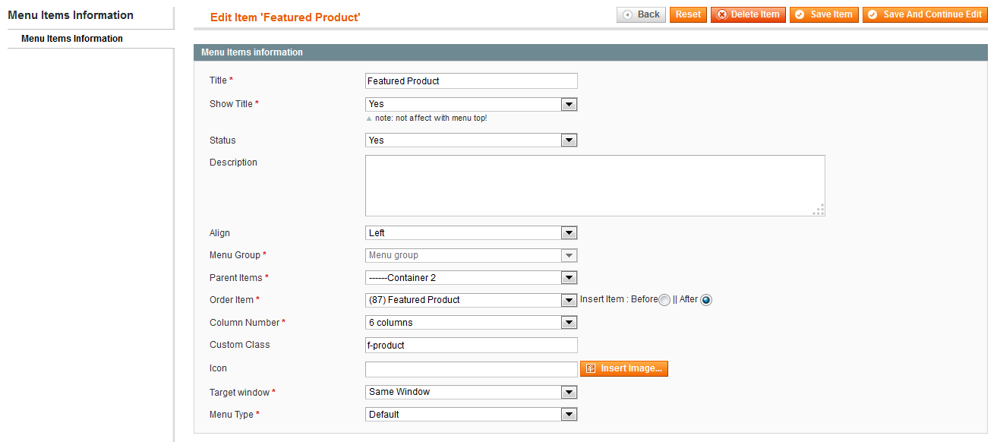Expand the Order Item dropdown
The height and width of the screenshot is (442, 997).
click(x=472, y=300)
